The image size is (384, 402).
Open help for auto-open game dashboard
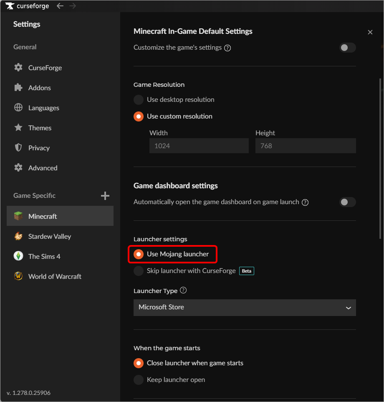click(x=305, y=202)
